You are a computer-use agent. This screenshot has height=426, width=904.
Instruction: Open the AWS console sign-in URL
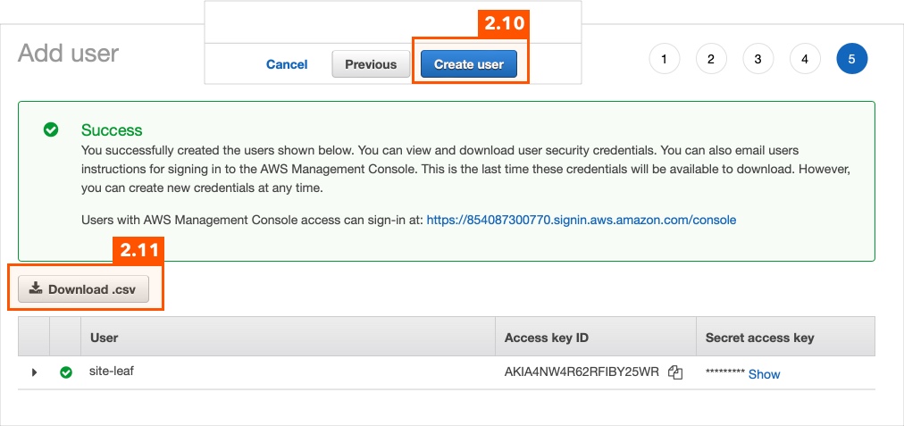[x=582, y=220]
